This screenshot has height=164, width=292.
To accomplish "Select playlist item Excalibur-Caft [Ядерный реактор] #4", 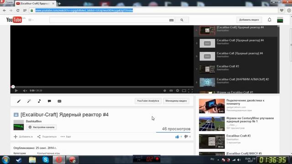I will (236, 56).
